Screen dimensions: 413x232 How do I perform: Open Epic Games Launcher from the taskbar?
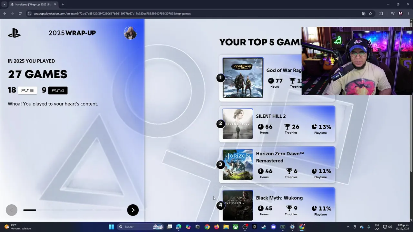(254, 227)
